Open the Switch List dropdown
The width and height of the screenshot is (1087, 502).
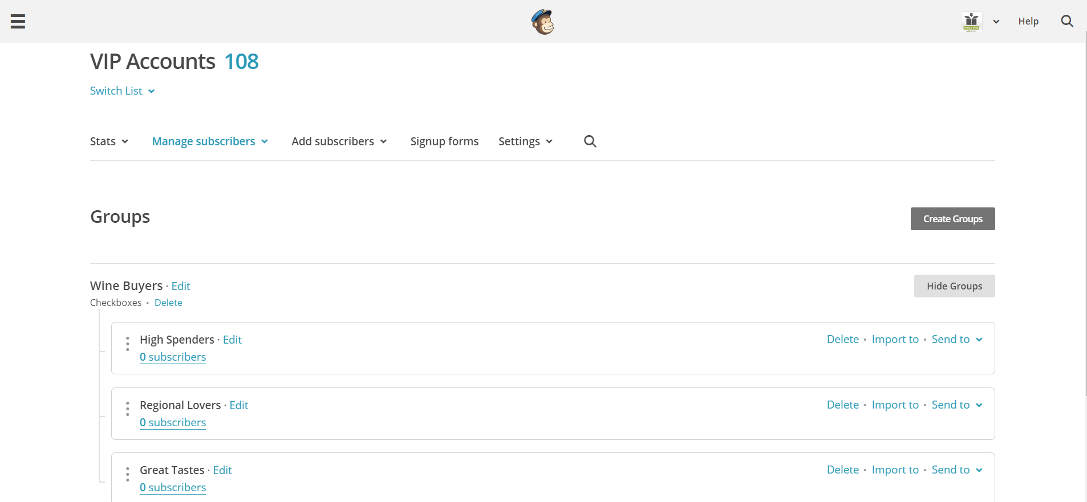122,91
